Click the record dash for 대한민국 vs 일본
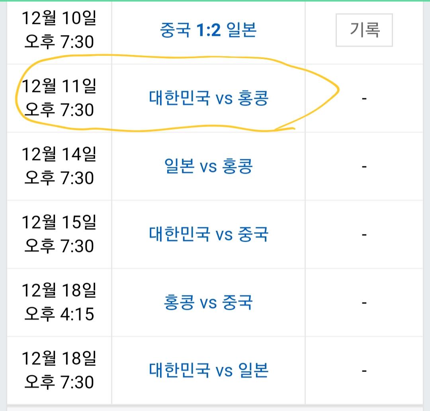Image resolution: width=430 pixels, height=411 pixels. [x=364, y=370]
